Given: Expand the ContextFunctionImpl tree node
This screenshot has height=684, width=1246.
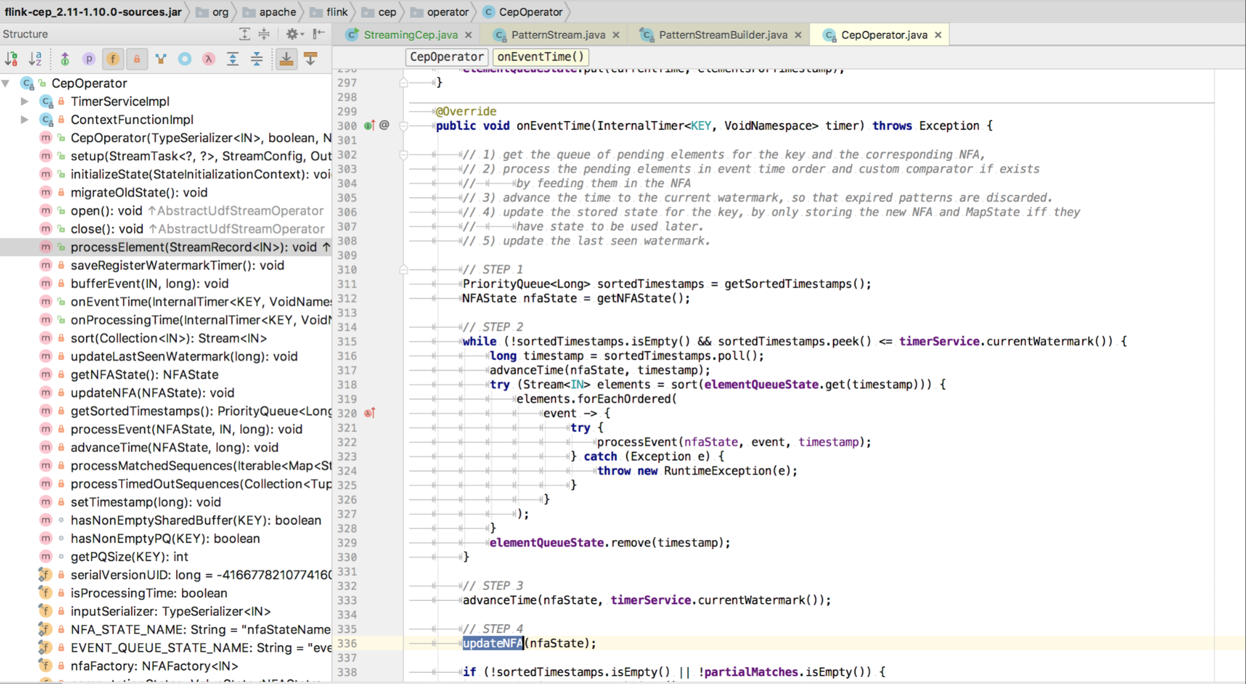Looking at the screenshot, I should 25,119.
